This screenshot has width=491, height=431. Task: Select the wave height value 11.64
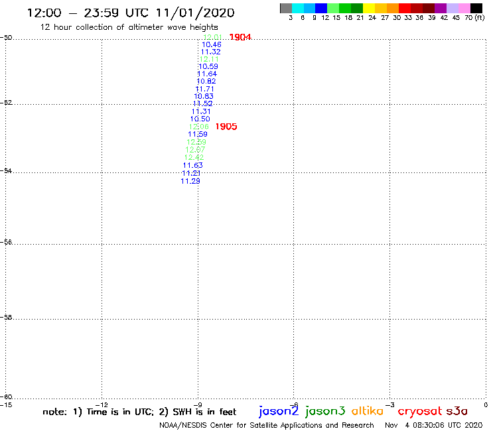207,74
